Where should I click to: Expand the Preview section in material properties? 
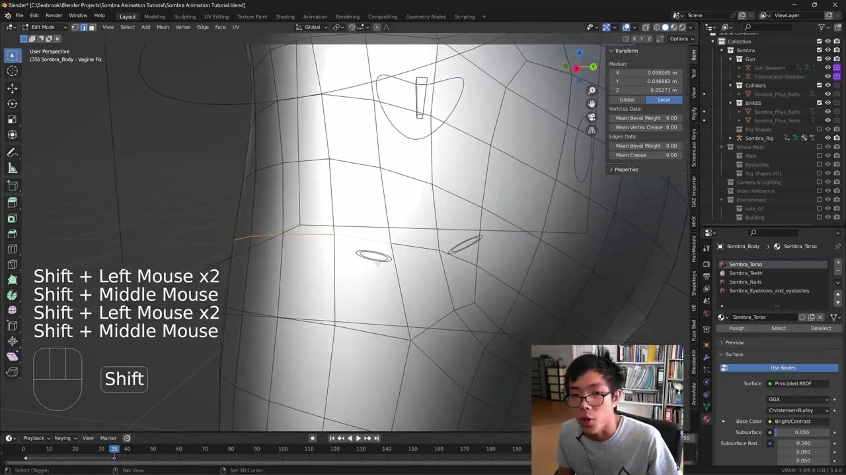[734, 342]
